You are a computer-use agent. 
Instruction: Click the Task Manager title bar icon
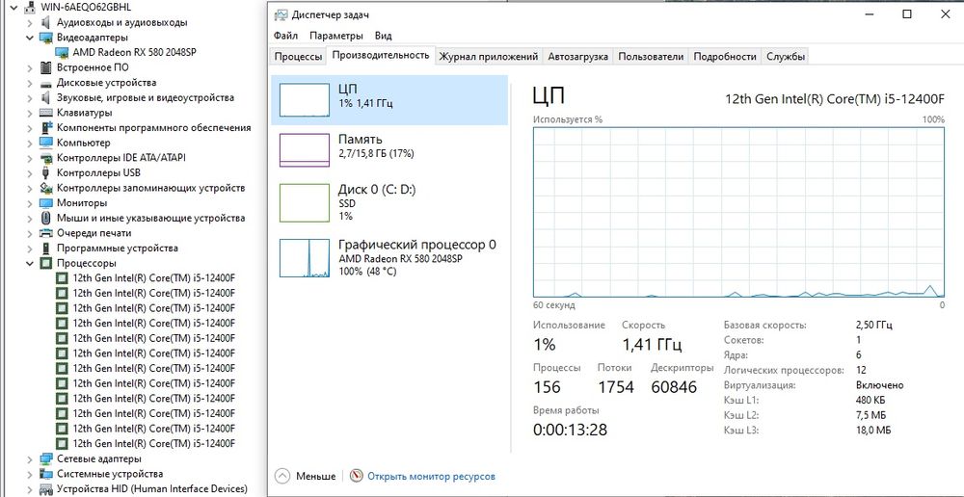281,14
